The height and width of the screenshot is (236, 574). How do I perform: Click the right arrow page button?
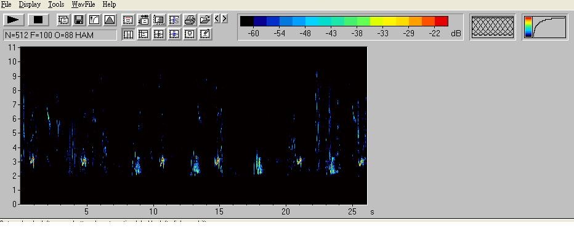pyautogui.click(x=224, y=18)
